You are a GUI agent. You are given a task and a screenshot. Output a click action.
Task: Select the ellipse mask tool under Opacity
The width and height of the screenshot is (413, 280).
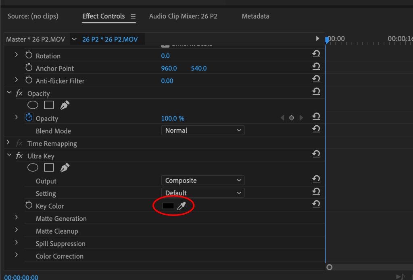click(x=33, y=105)
